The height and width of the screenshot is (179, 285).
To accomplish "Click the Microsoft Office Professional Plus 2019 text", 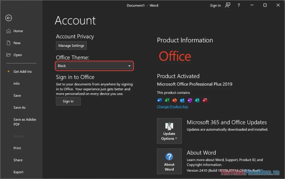I will click(195, 84).
